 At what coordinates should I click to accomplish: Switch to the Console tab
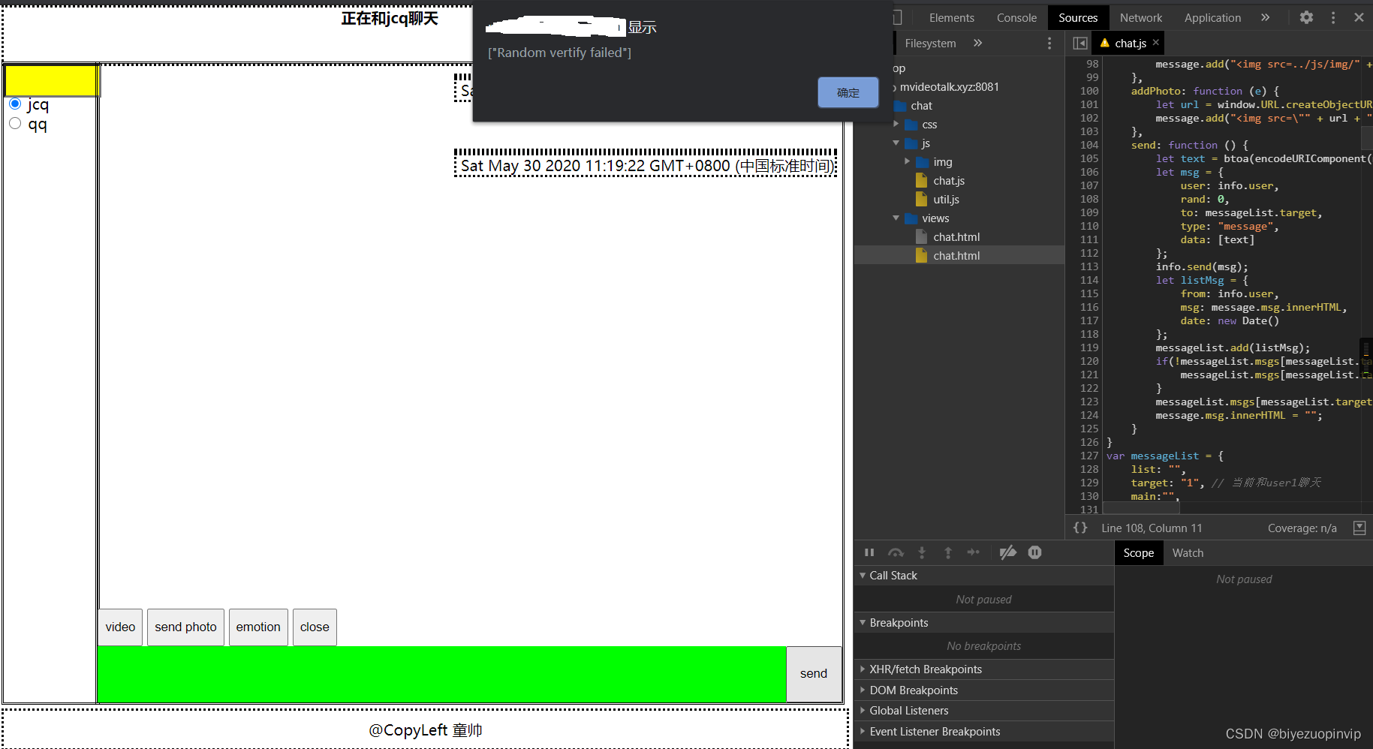click(x=1016, y=17)
